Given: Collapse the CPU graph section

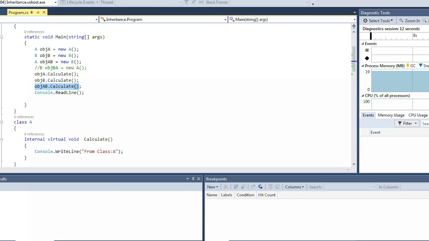Looking at the screenshot, I should [362, 96].
